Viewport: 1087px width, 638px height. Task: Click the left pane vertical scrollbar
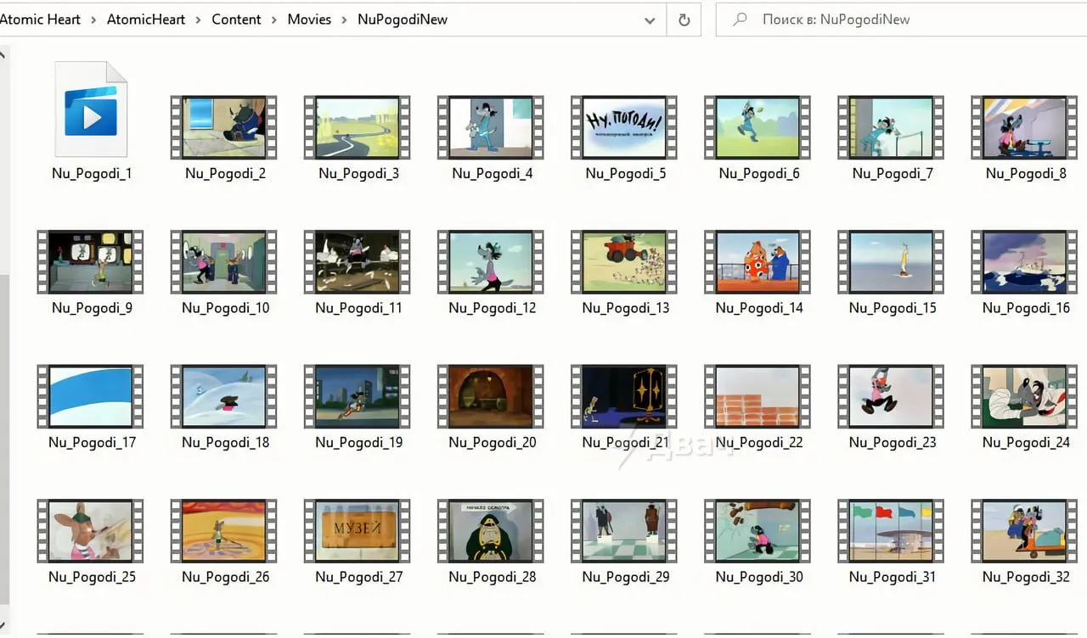pos(3,339)
